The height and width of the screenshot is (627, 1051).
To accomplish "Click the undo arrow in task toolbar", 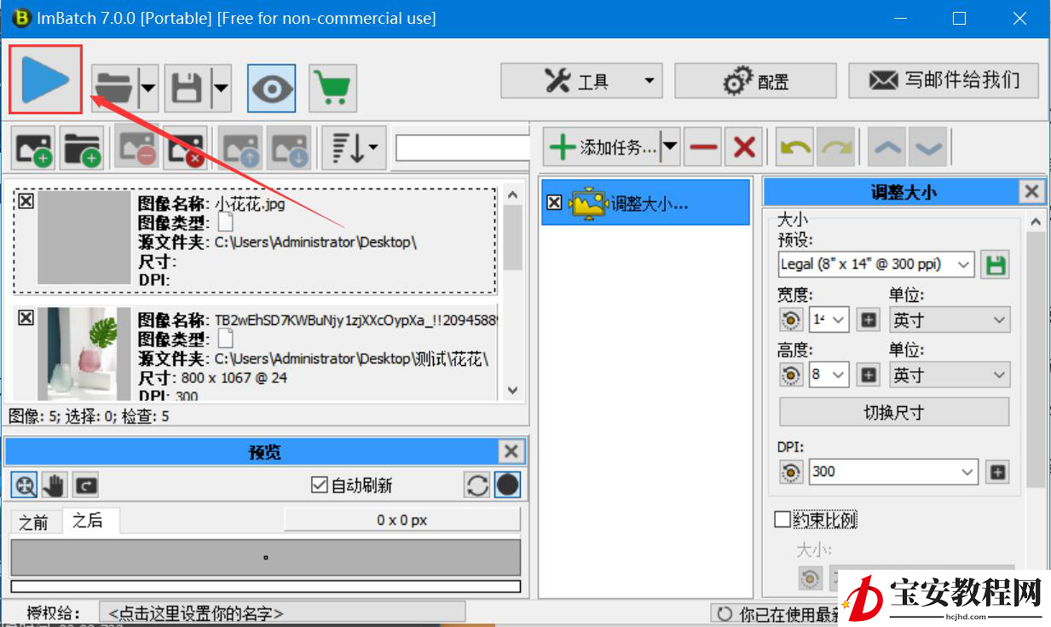I will pyautogui.click(x=795, y=148).
